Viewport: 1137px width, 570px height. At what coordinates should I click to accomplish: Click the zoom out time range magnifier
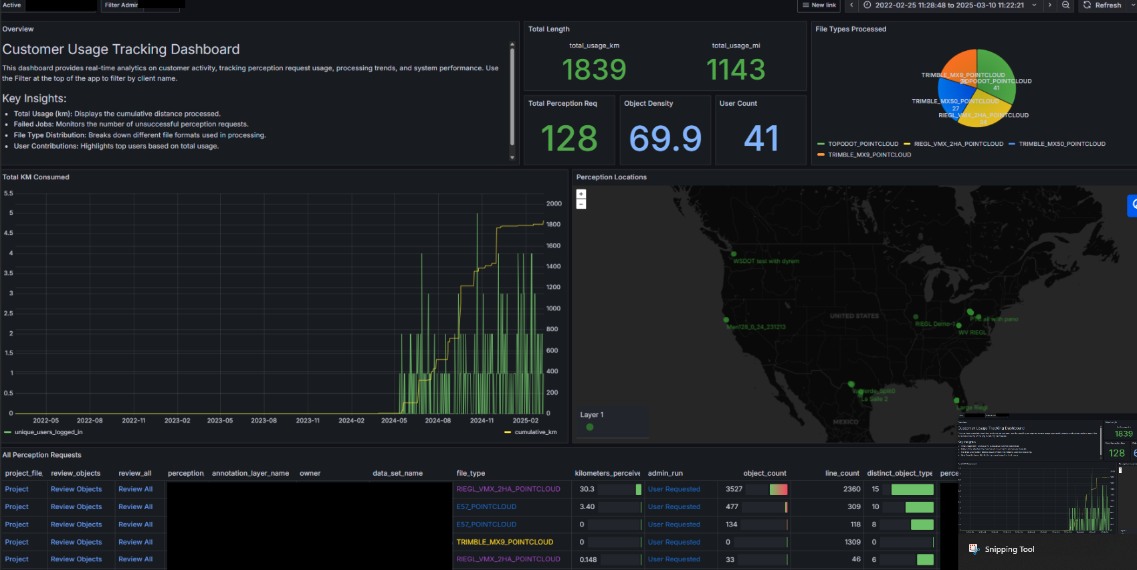(x=1065, y=5)
